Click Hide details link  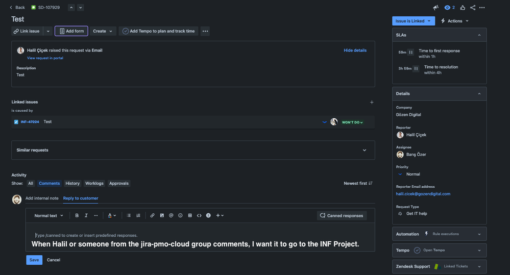point(355,51)
